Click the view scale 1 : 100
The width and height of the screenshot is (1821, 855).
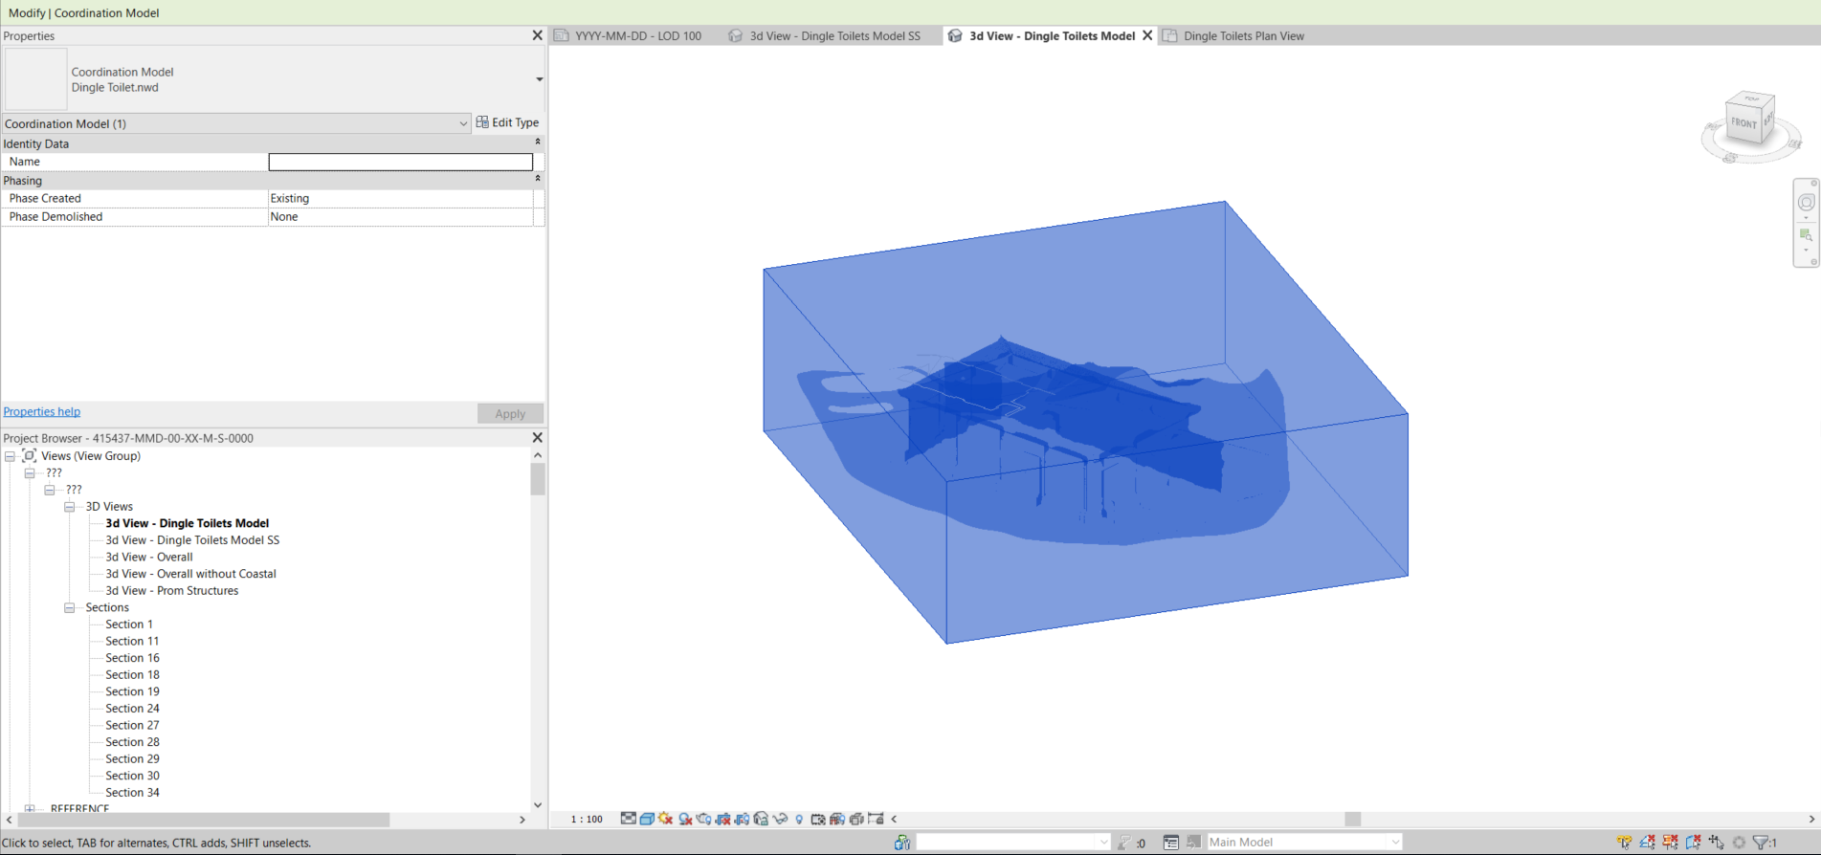pyautogui.click(x=587, y=820)
